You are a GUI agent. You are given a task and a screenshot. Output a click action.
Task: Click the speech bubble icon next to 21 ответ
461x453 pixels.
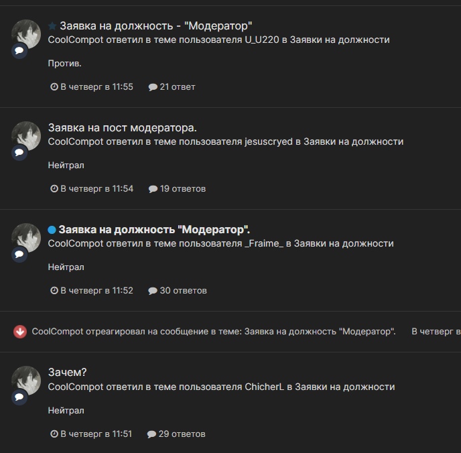coord(153,87)
